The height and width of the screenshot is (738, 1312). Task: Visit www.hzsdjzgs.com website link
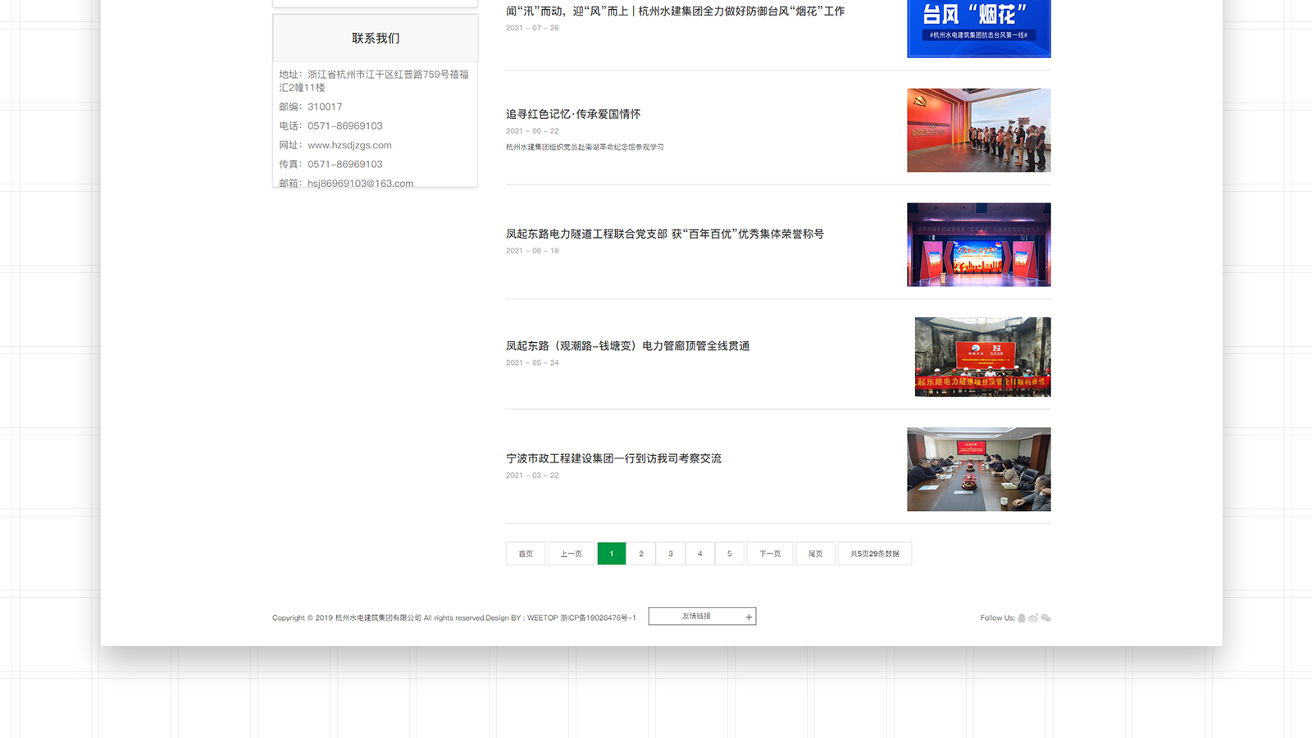click(349, 145)
